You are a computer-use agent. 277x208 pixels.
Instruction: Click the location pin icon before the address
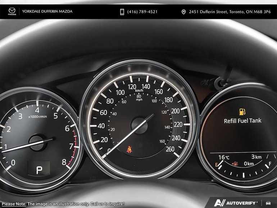tap(183, 12)
